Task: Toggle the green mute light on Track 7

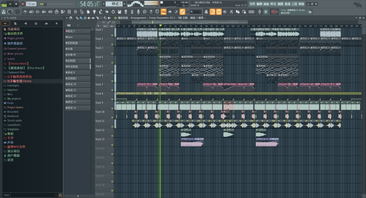Action: tap(112, 90)
